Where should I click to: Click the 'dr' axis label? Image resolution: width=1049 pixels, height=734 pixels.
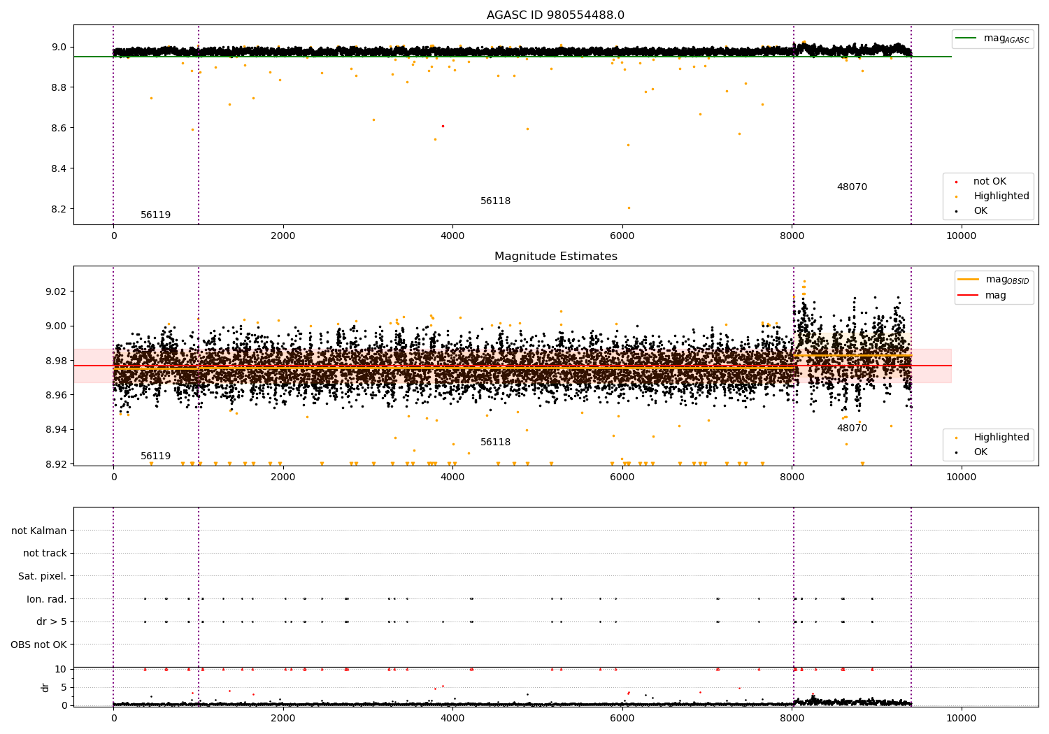(45, 687)
